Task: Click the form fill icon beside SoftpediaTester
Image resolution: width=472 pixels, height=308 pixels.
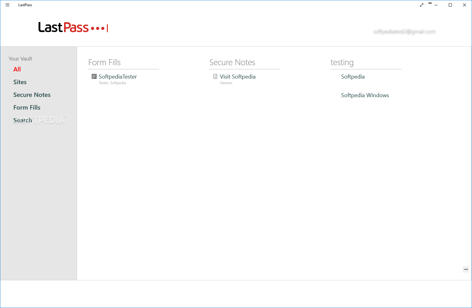Action: click(x=94, y=76)
